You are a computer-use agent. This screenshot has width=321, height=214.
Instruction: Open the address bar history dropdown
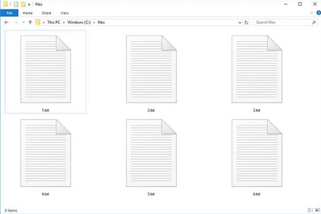[239, 22]
